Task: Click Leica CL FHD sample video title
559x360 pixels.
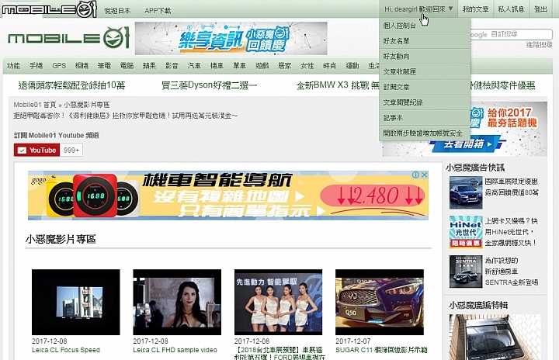Action: coord(175,350)
